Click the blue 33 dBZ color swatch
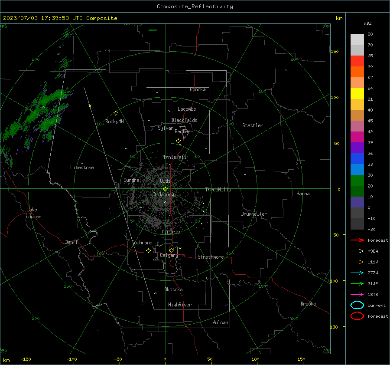Screen dimensions: 390x365 click(x=357, y=159)
